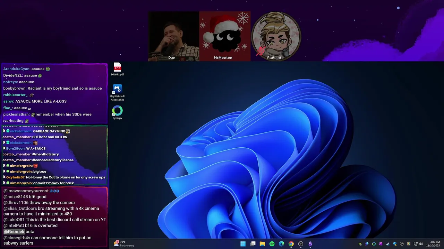444x249 pixels.
Task: Click @LukeO81 in the bottom chat
Action: (14, 220)
